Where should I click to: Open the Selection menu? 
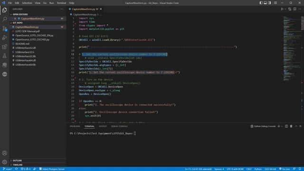click(27, 3)
